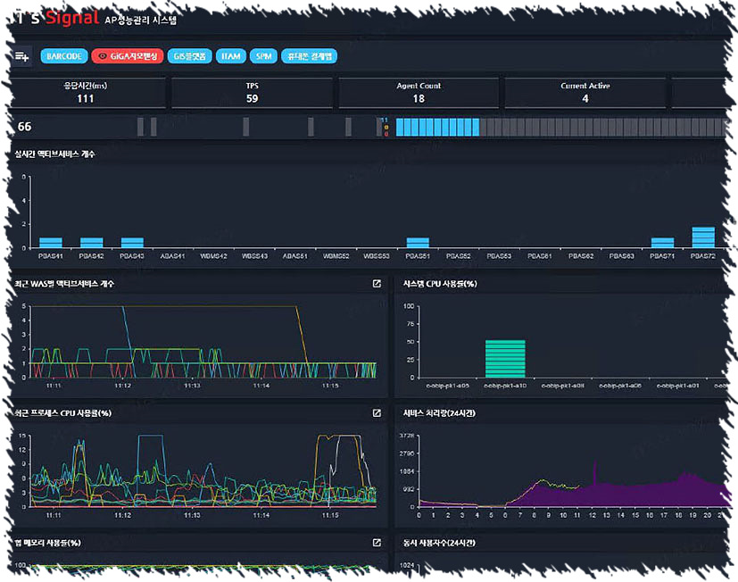Click the blue active segments meter
The image size is (738, 582).
437,127
